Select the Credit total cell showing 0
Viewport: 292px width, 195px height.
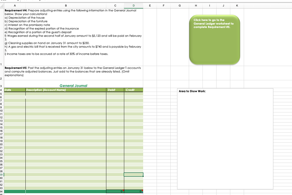[x=133, y=191]
